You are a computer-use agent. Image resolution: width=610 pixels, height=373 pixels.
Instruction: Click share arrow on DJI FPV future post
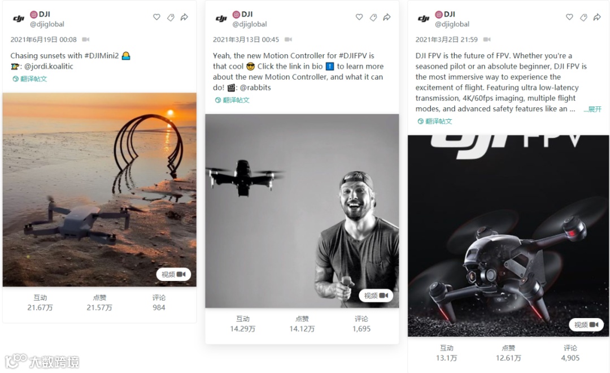597,17
